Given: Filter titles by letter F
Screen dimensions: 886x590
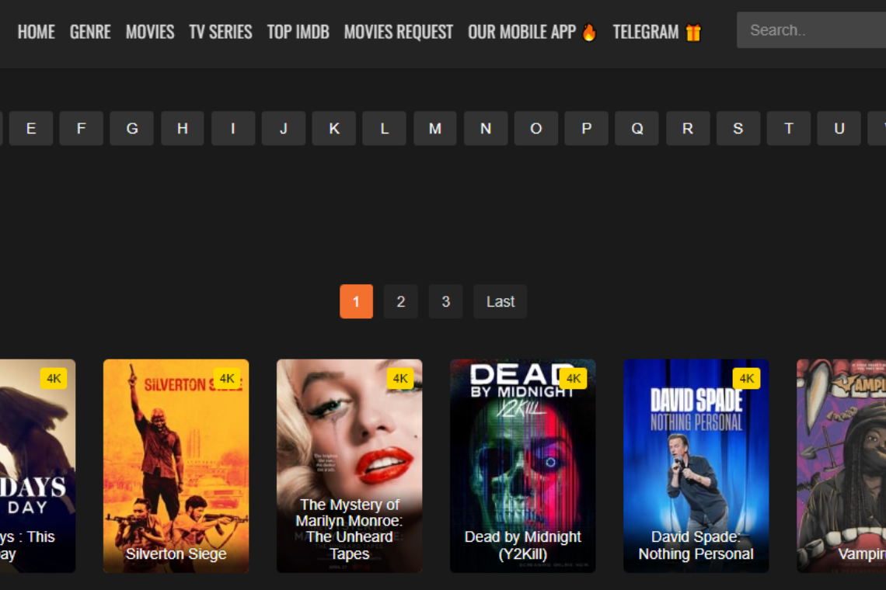Looking at the screenshot, I should (x=82, y=129).
